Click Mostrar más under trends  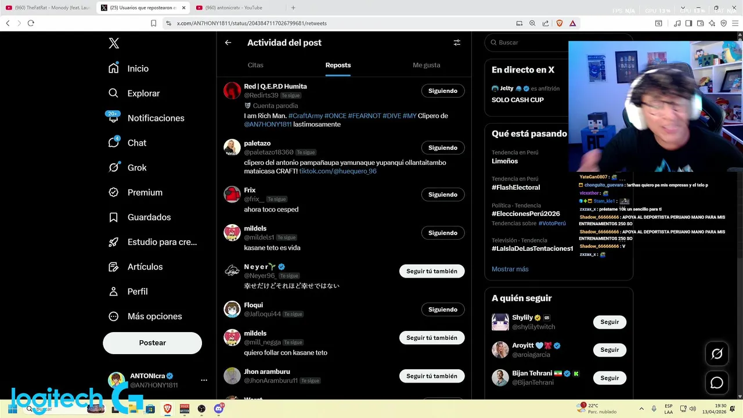click(510, 269)
